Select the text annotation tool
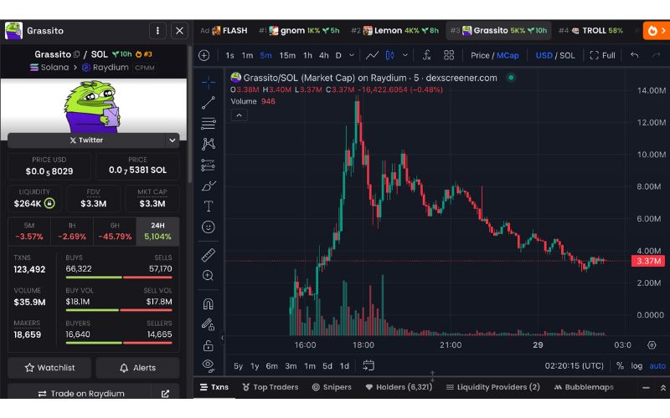Image resolution: width=670 pixels, height=418 pixels. pyautogui.click(x=208, y=206)
